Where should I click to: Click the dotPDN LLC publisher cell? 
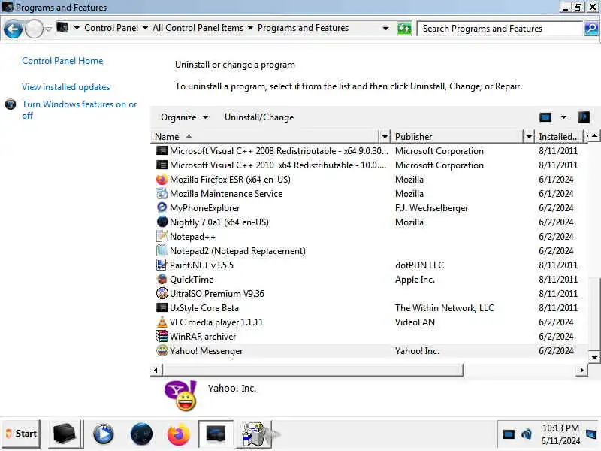(x=419, y=265)
